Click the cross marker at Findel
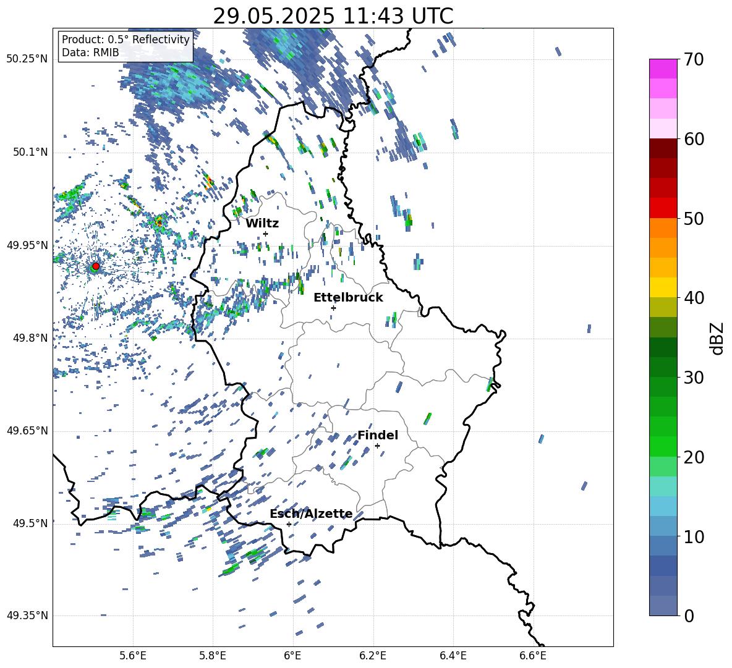The image size is (732, 668). (378, 446)
